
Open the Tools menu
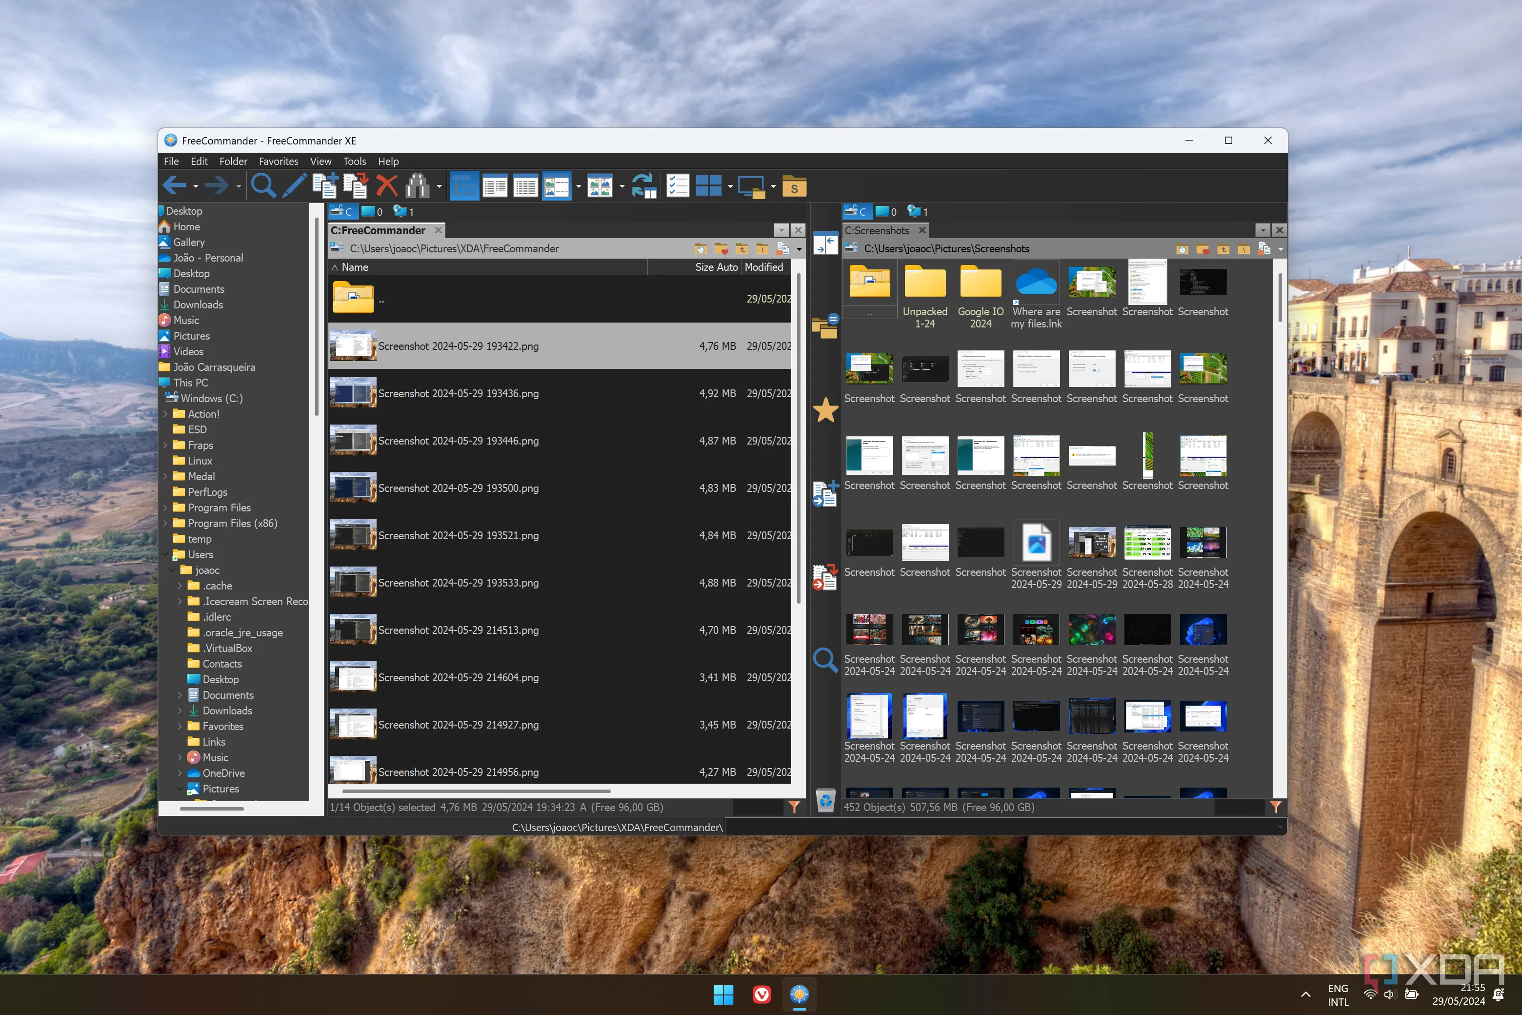(354, 161)
